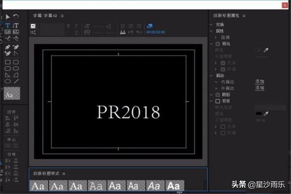Toggle italic text style
291x194 pixels.
click(x=76, y=26)
